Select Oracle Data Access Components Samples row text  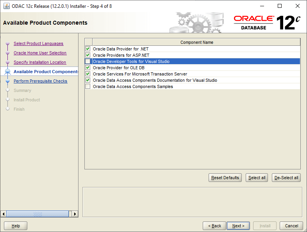pyautogui.click(x=133, y=86)
